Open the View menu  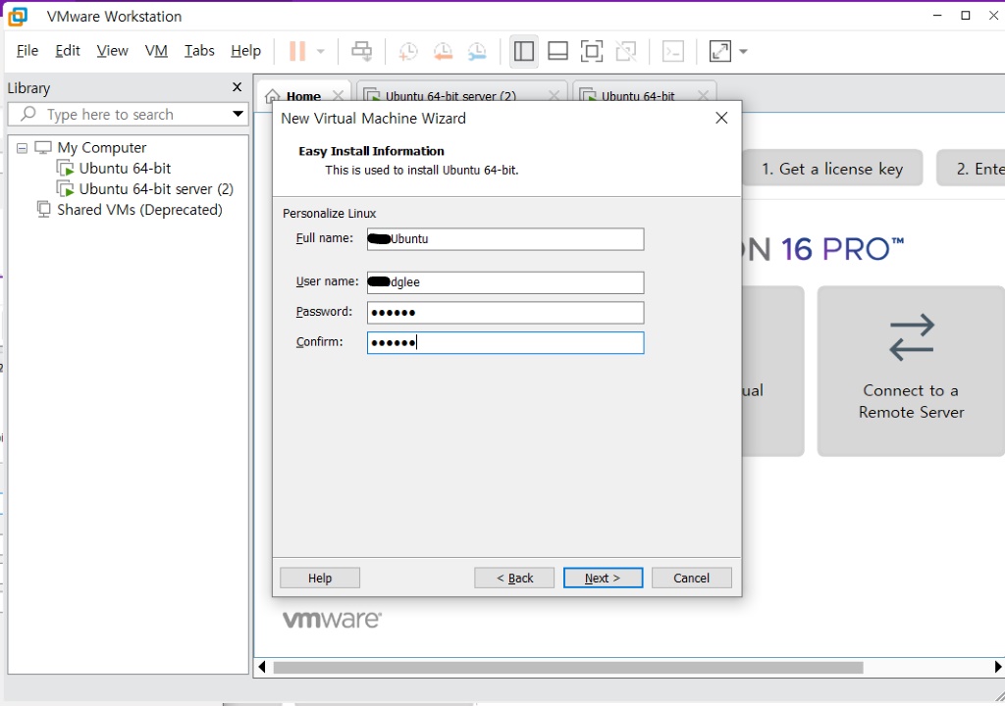click(112, 51)
